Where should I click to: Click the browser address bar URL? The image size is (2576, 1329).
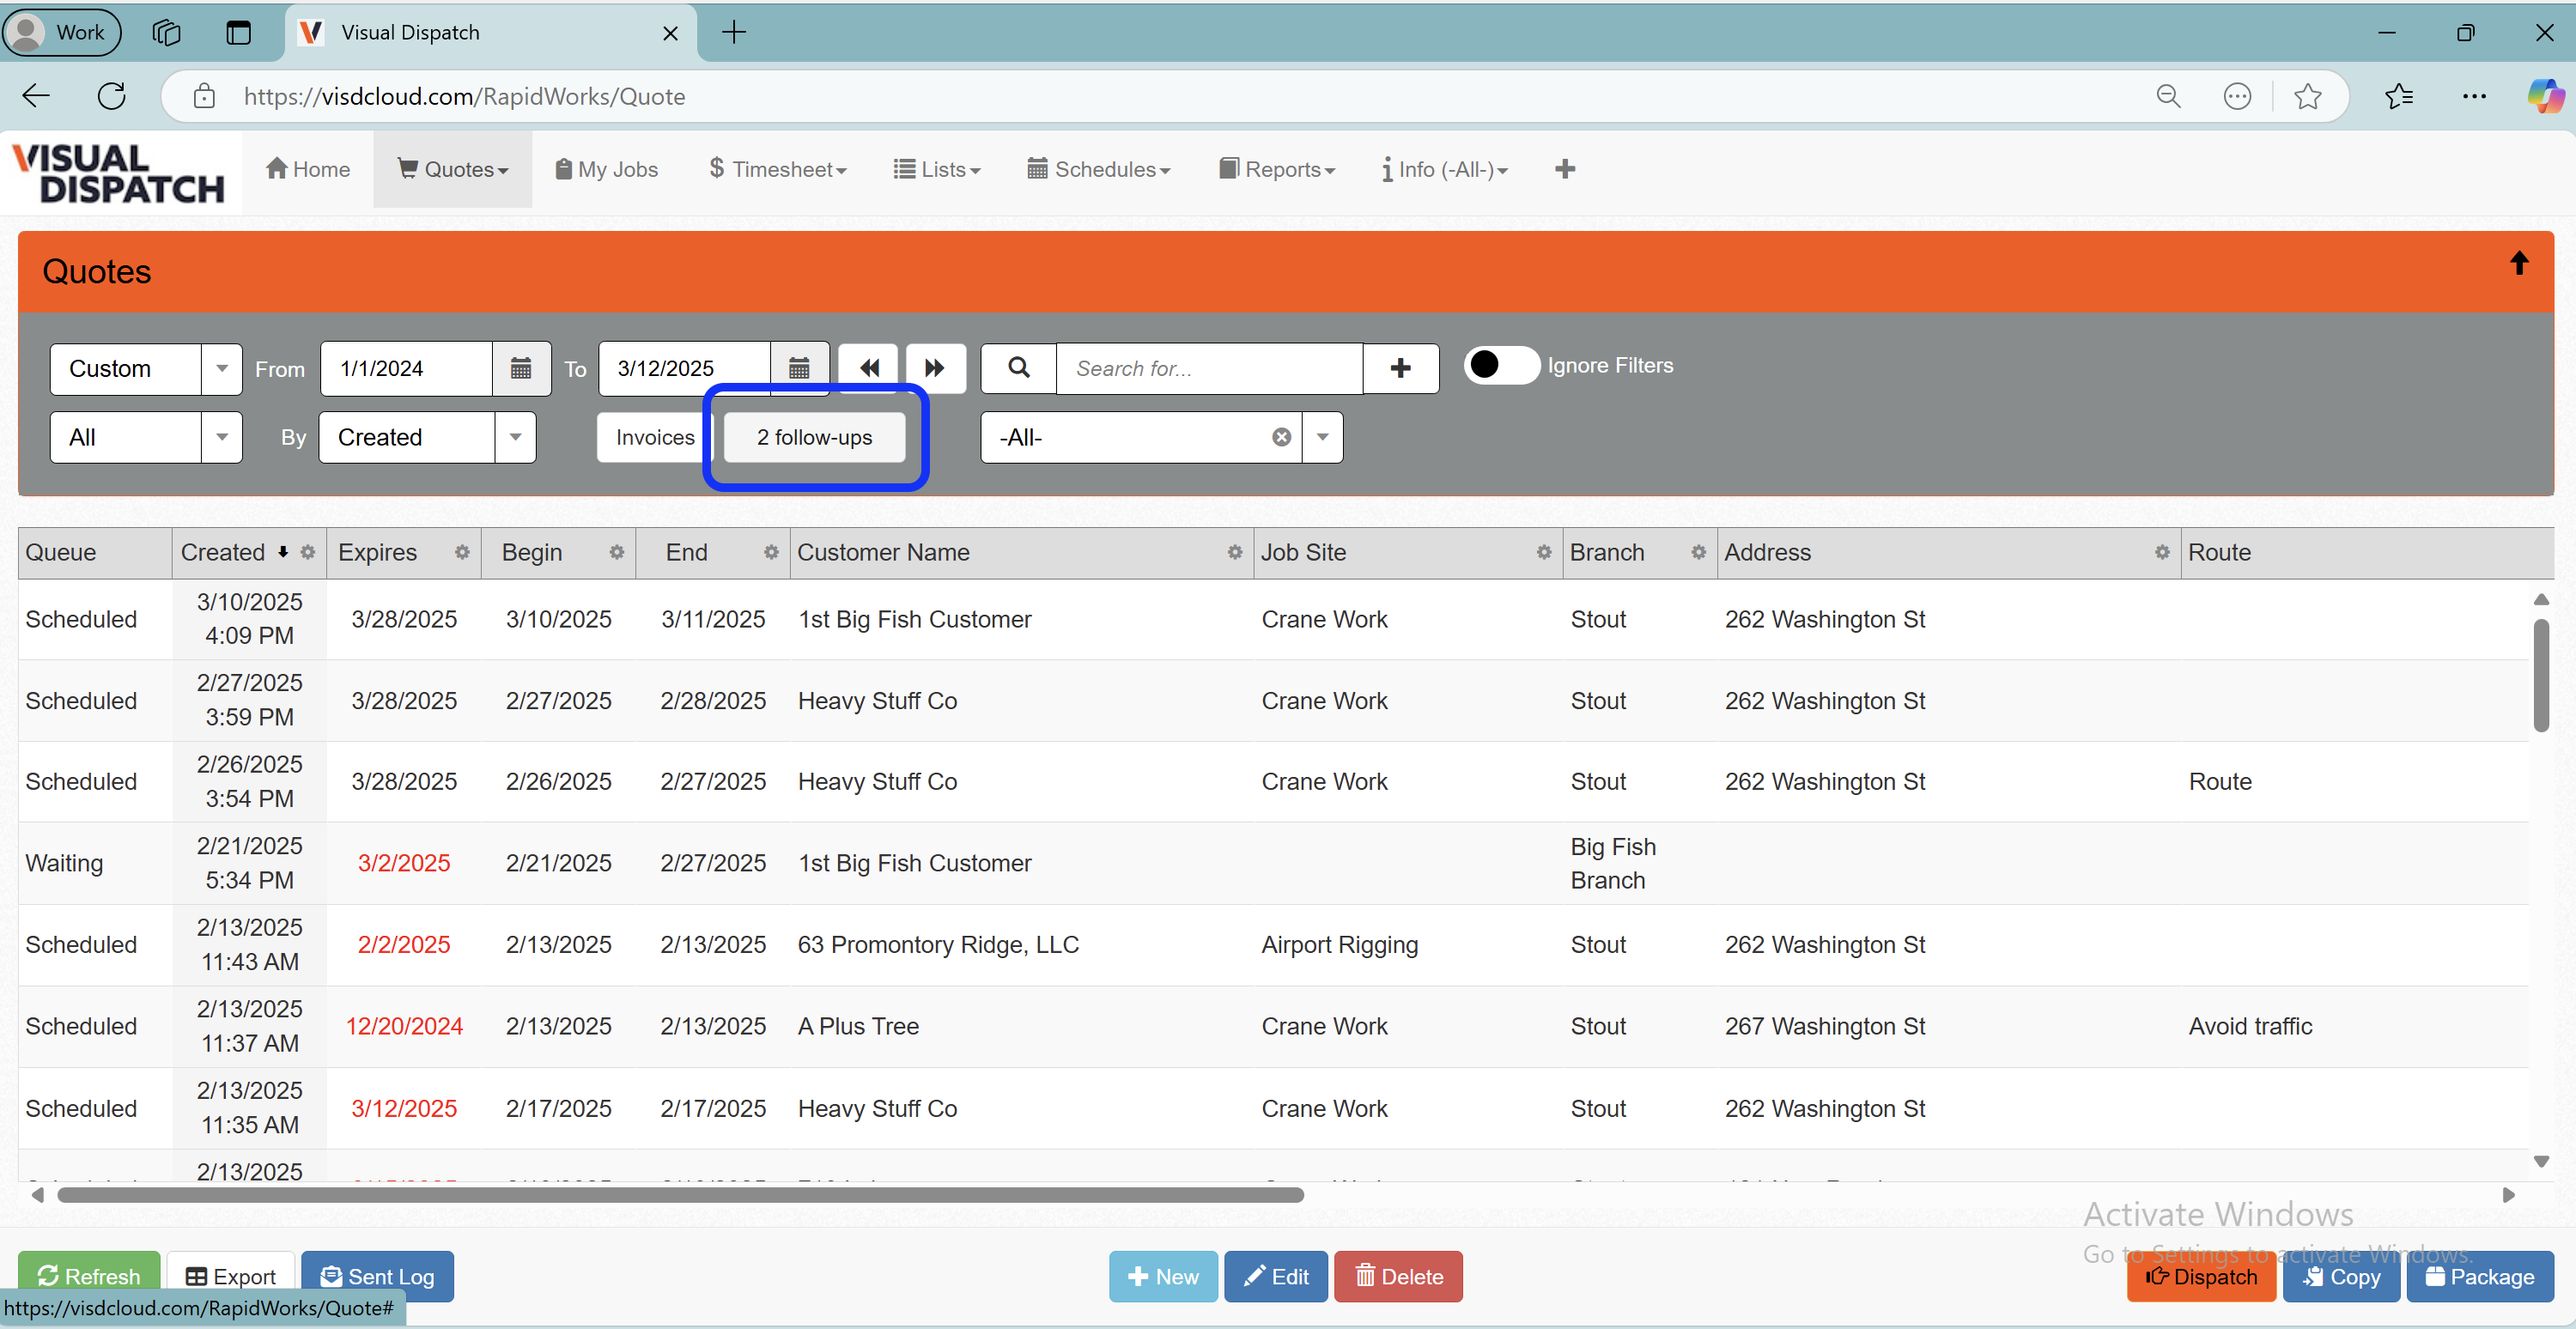(464, 96)
